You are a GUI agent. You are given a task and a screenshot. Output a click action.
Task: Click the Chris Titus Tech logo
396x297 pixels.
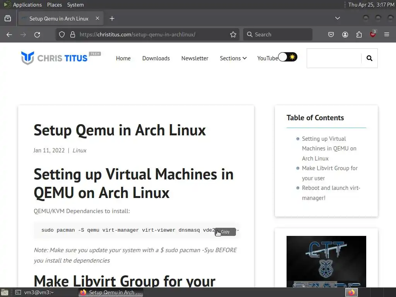click(61, 58)
